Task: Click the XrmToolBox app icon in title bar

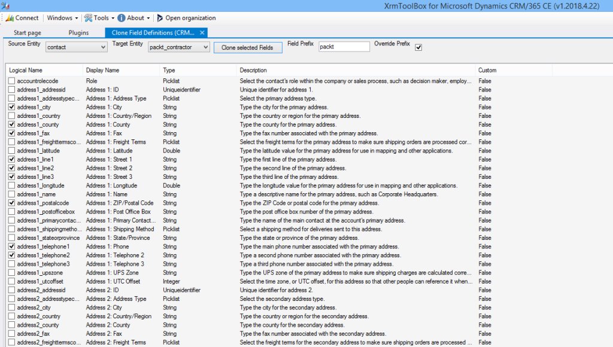Action: tap(5, 6)
